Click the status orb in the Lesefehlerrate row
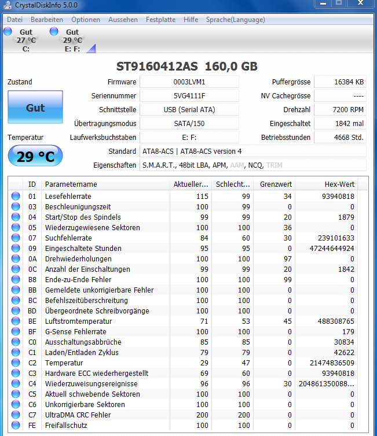Screen dimensions: 377x436 click(16, 196)
